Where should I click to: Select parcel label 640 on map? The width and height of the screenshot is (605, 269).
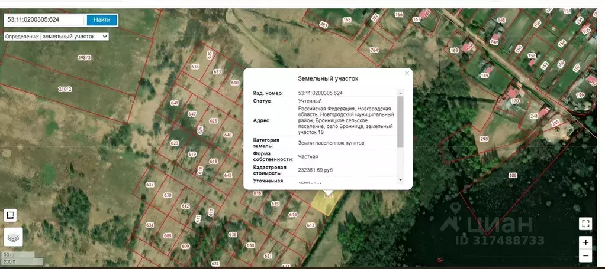tap(228, 135)
